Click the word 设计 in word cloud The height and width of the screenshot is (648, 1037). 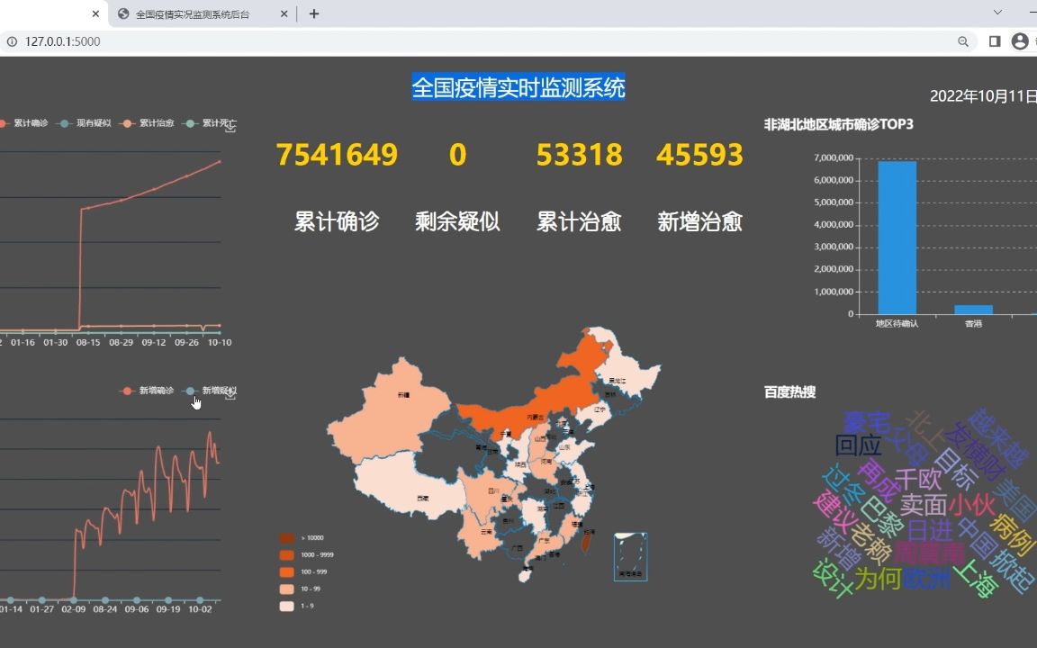834,579
